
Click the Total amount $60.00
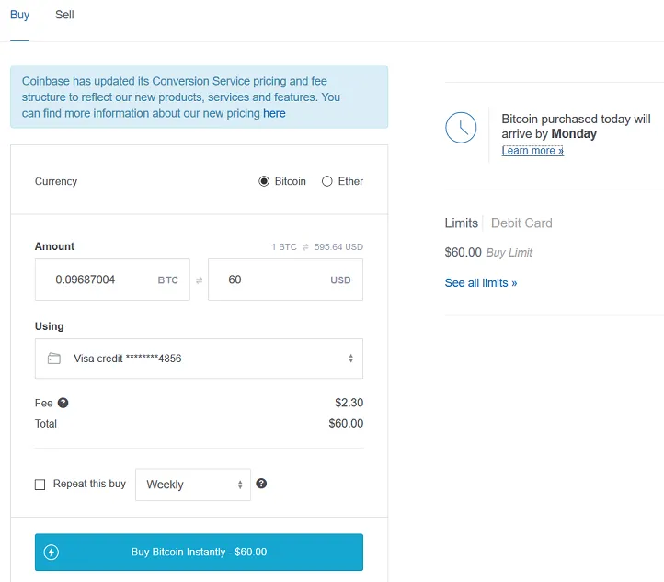(346, 423)
